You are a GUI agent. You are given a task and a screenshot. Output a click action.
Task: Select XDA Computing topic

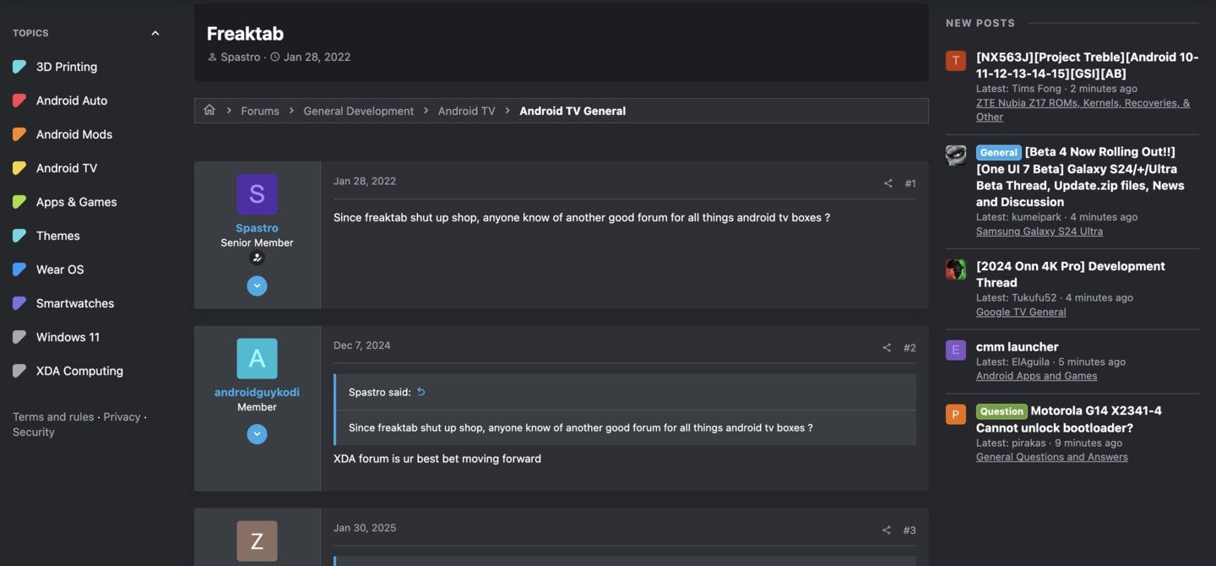pos(79,371)
